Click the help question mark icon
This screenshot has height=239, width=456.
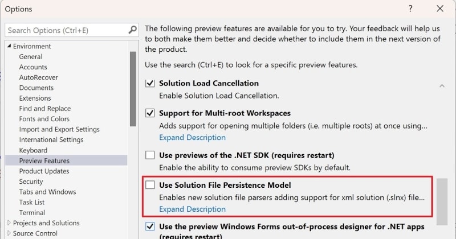coord(410,9)
